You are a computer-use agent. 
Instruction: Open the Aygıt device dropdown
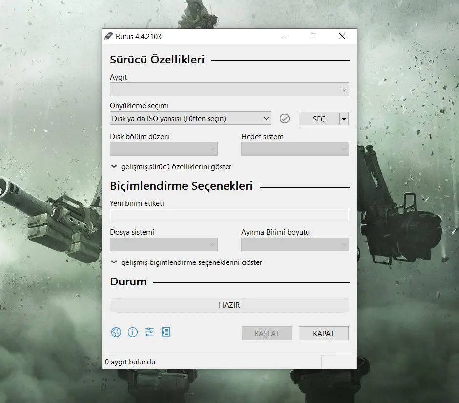pyautogui.click(x=229, y=89)
